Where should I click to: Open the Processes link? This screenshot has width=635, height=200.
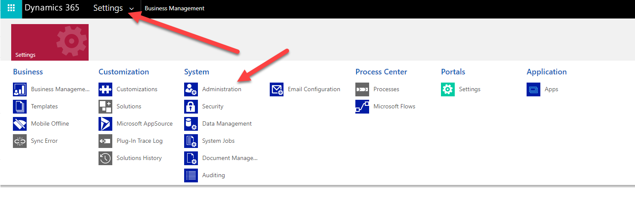point(386,89)
